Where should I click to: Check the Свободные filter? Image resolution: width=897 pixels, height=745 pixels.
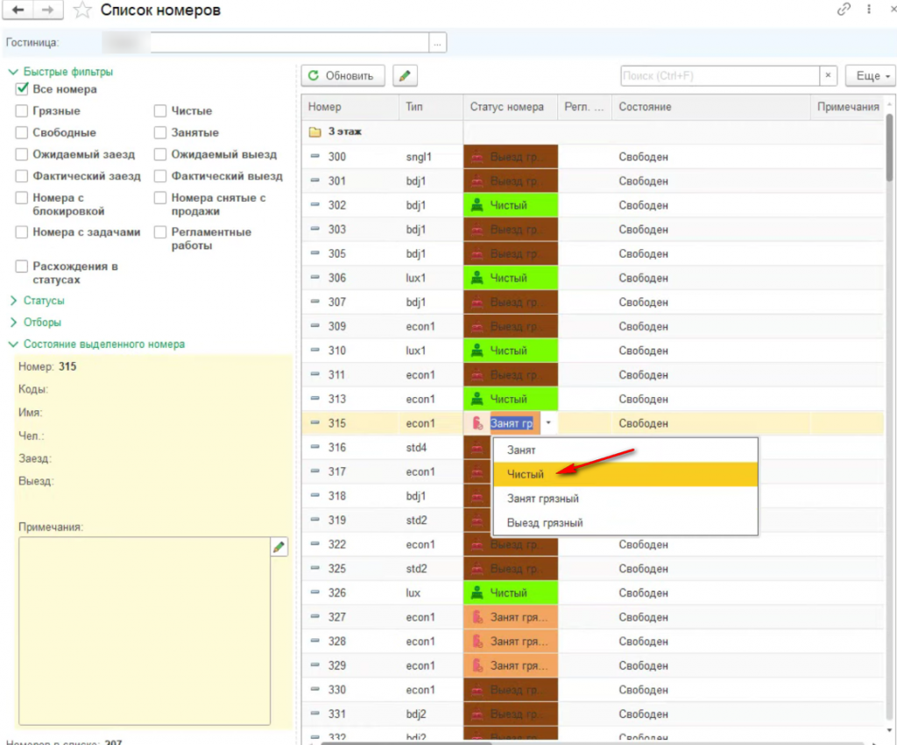tap(22, 132)
